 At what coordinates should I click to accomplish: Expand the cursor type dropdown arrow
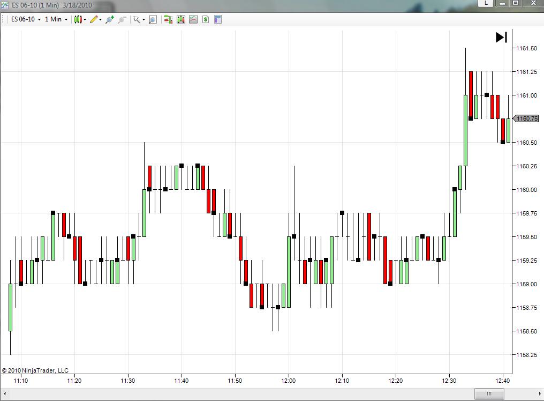pyautogui.click(x=143, y=20)
